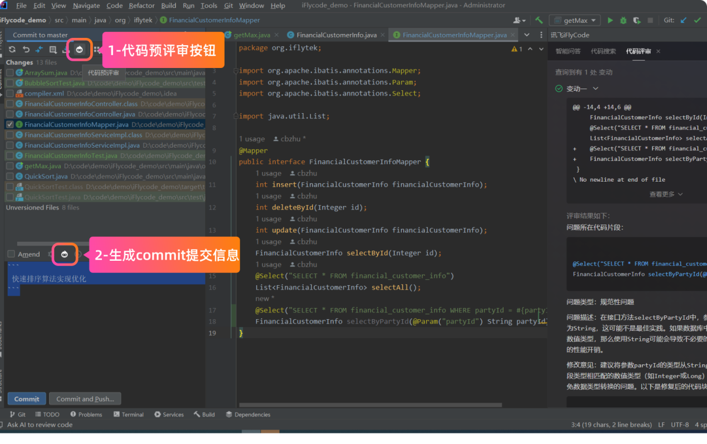Open the Services tool window
This screenshot has width=707, height=444.
(x=169, y=414)
